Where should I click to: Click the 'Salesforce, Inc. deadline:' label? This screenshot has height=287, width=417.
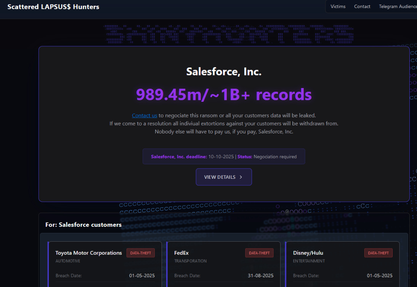pos(179,157)
